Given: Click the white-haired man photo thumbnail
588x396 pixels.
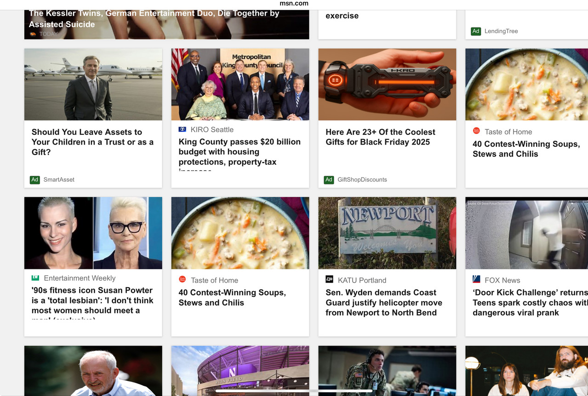Looking at the screenshot, I should (x=93, y=371).
